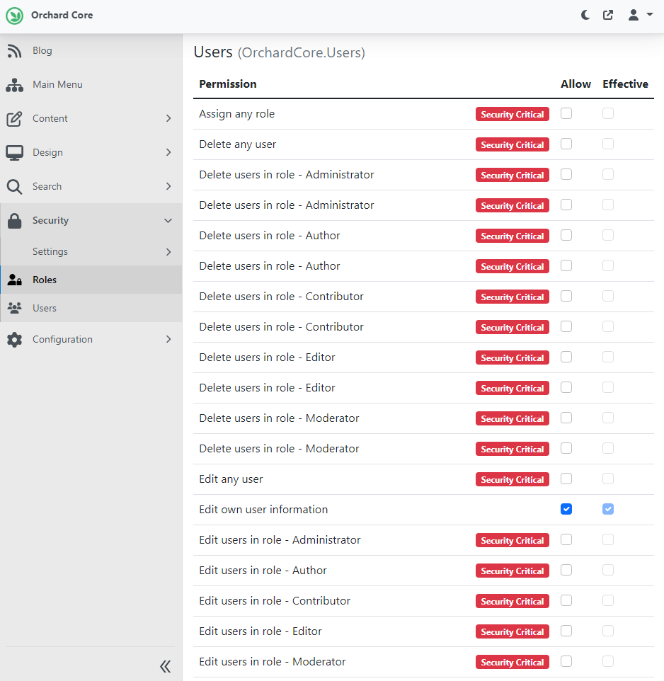Expand the Content menu chevron
664x681 pixels.
click(168, 118)
